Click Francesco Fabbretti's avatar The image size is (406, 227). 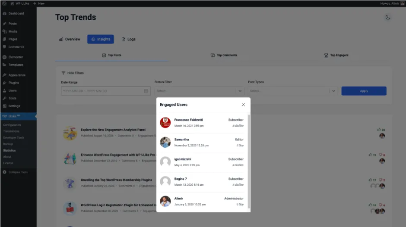tap(165, 122)
